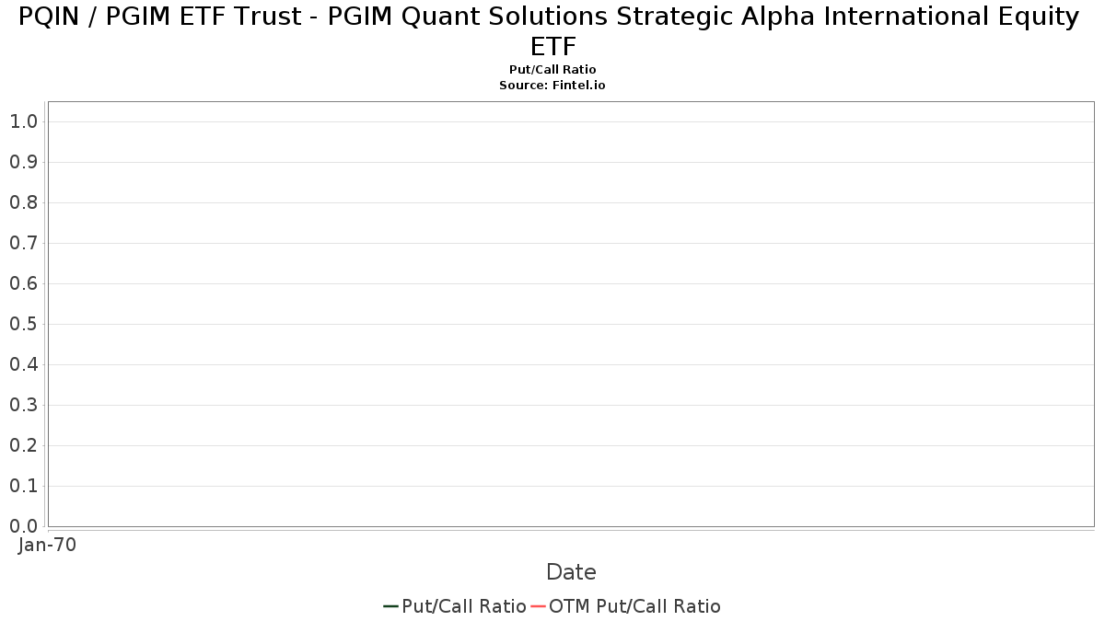Click the dark green Put/Call Ratio line swatch

[391, 606]
